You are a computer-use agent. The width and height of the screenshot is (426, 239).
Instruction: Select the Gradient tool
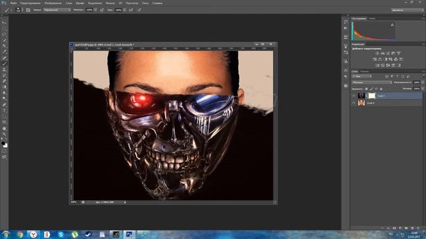[x=4, y=87]
